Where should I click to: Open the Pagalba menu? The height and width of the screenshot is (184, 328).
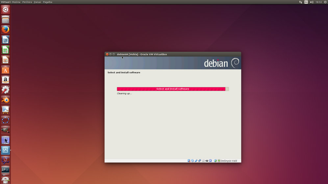click(x=48, y=2)
